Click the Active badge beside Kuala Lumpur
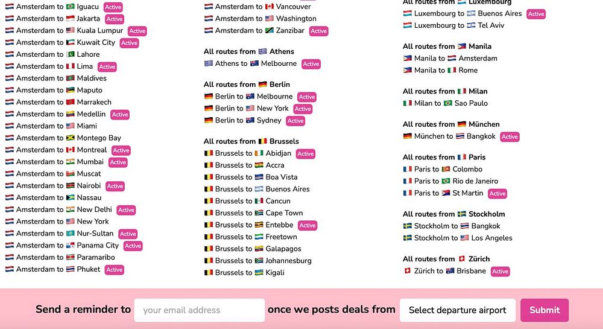This screenshot has width=603, height=329. coord(137,31)
